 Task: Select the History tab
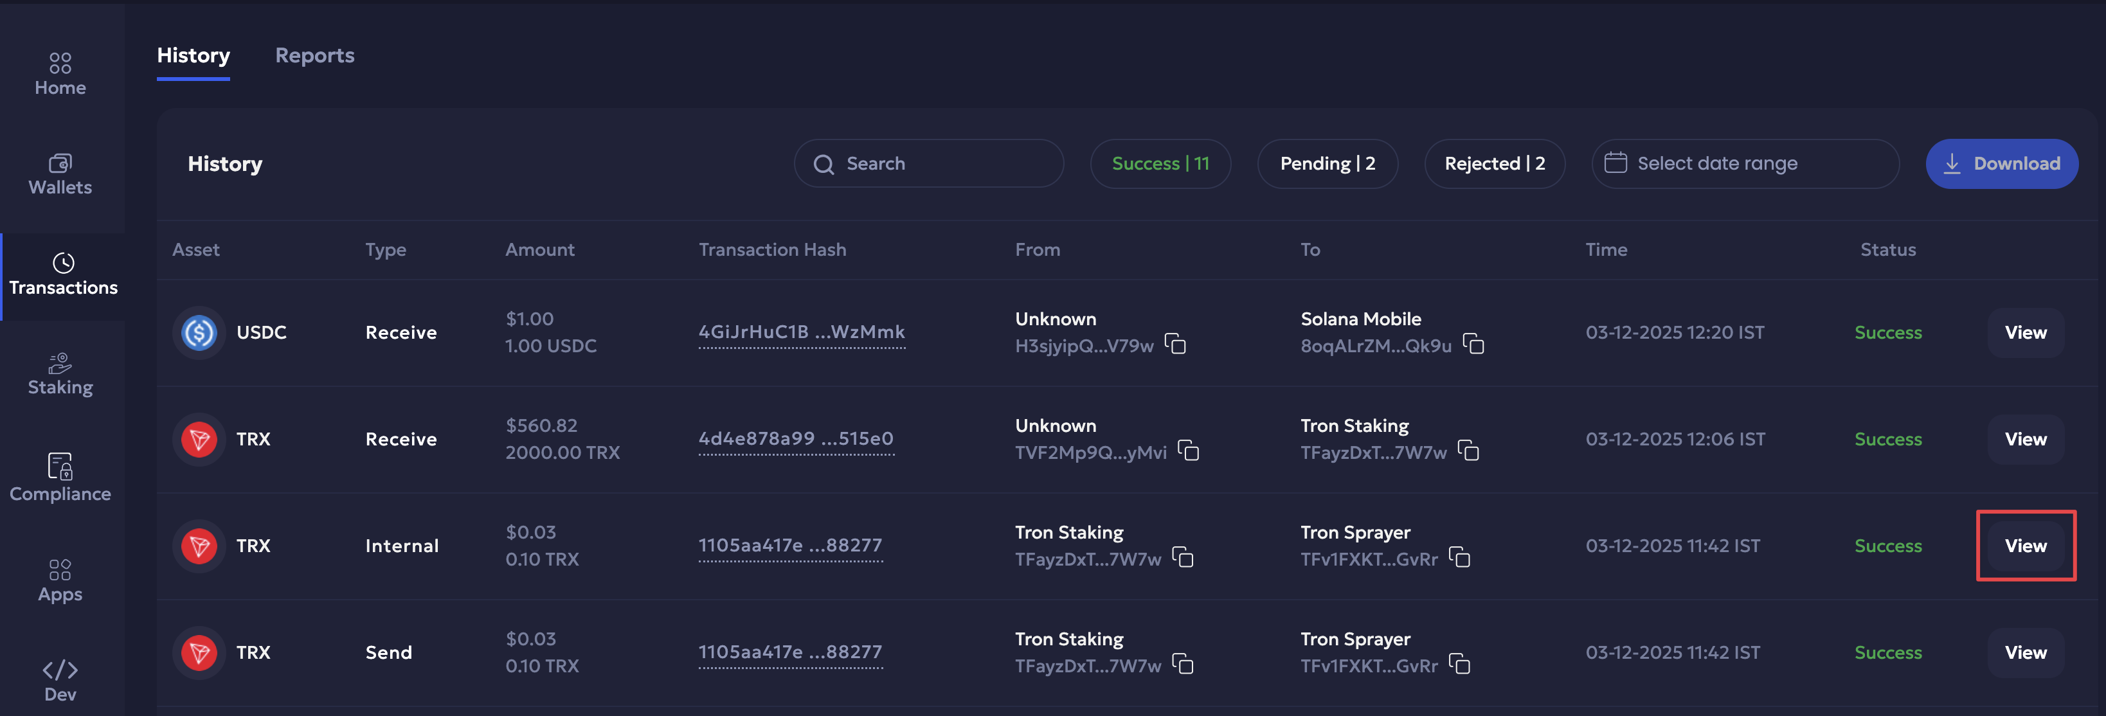pos(193,55)
